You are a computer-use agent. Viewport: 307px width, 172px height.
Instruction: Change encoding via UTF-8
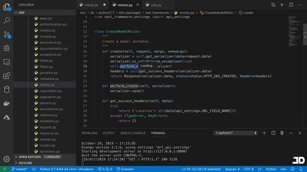pyautogui.click(x=248, y=169)
